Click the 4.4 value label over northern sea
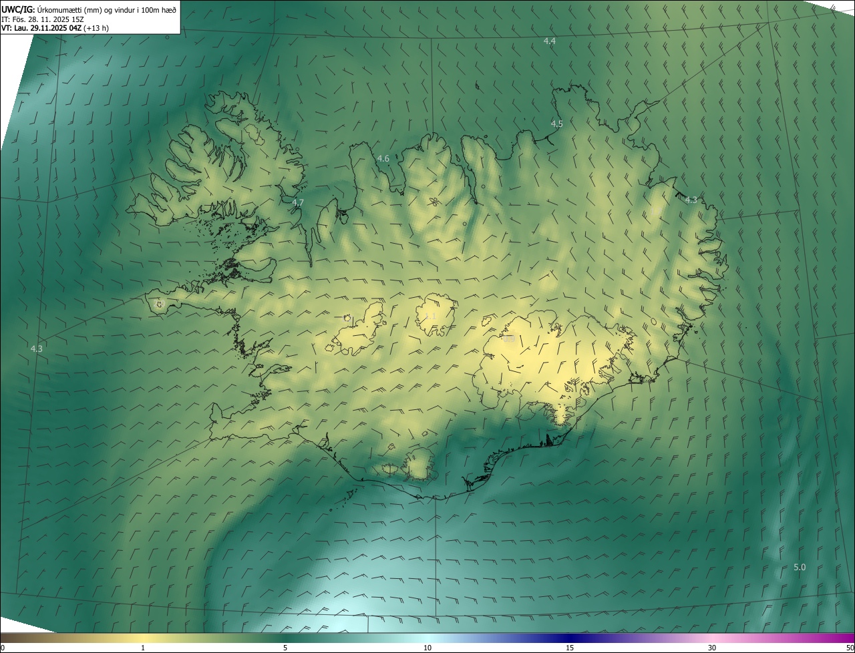Image resolution: width=855 pixels, height=653 pixels. (550, 41)
